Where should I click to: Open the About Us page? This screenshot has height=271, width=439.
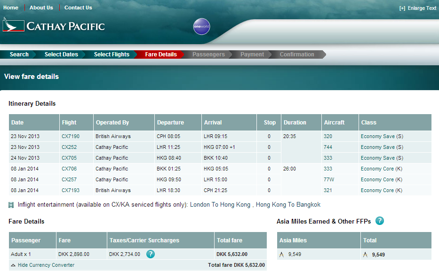point(41,8)
